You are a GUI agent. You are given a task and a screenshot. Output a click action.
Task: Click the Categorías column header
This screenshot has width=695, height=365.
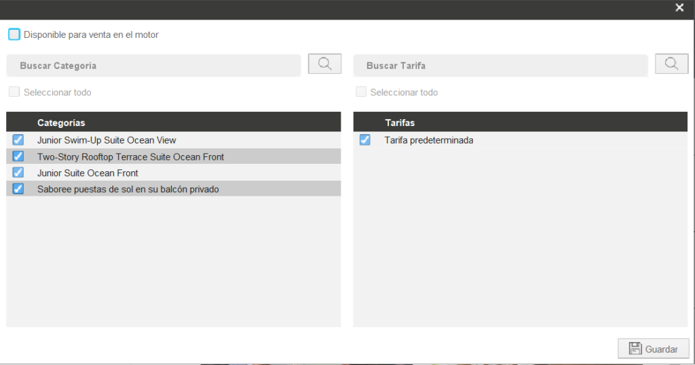pyautogui.click(x=61, y=123)
